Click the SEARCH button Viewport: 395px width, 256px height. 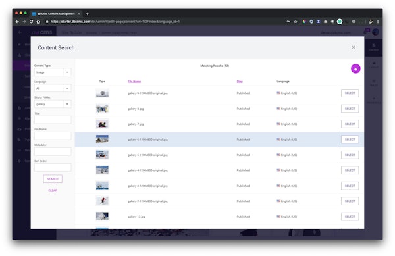[53, 179]
